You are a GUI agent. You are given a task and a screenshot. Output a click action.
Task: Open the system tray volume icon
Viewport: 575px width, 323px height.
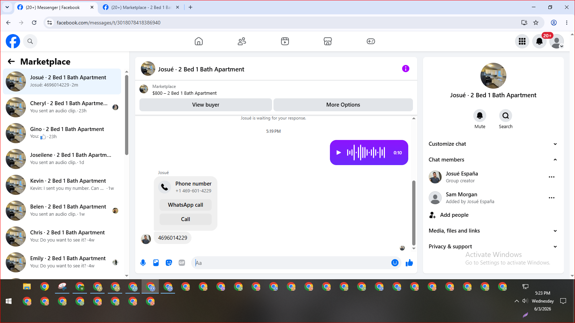525,301
